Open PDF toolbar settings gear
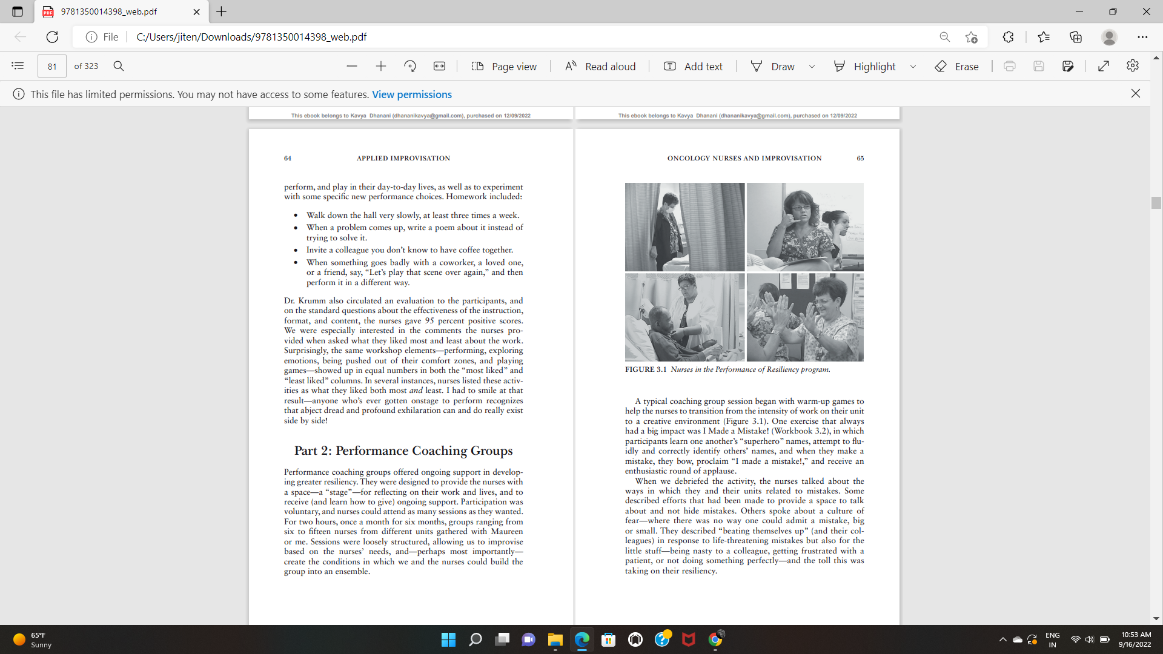This screenshot has height=654, width=1163. (1133, 65)
